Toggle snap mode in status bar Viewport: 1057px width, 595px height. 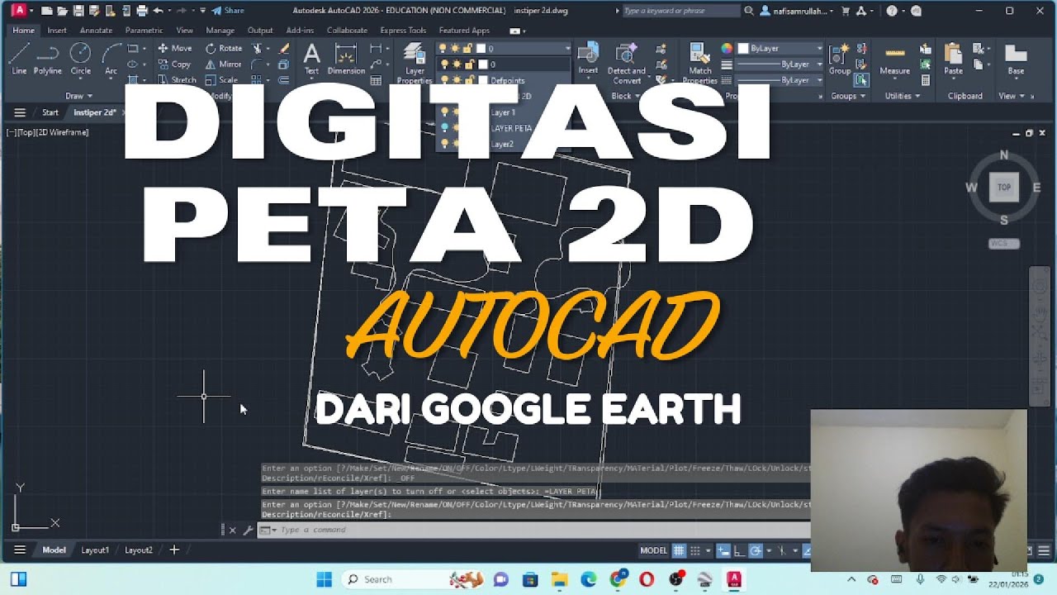(694, 550)
